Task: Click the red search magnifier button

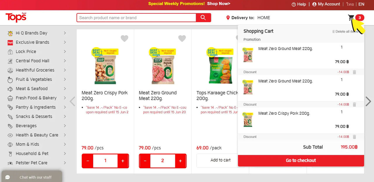Action: 203,18
